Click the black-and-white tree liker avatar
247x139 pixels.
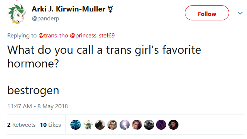point(149,125)
